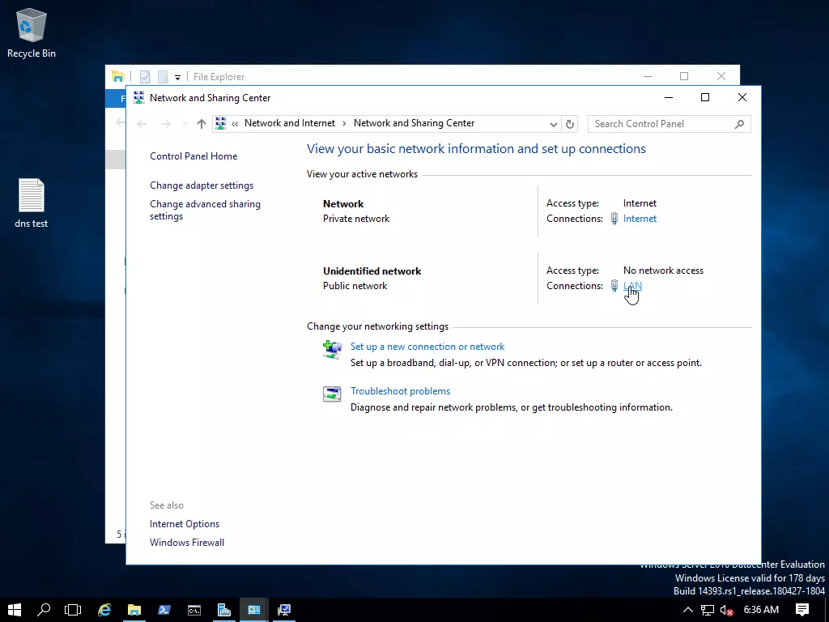This screenshot has height=622, width=829.
Task: Click the magnifier icon in the search box
Action: pyautogui.click(x=739, y=124)
